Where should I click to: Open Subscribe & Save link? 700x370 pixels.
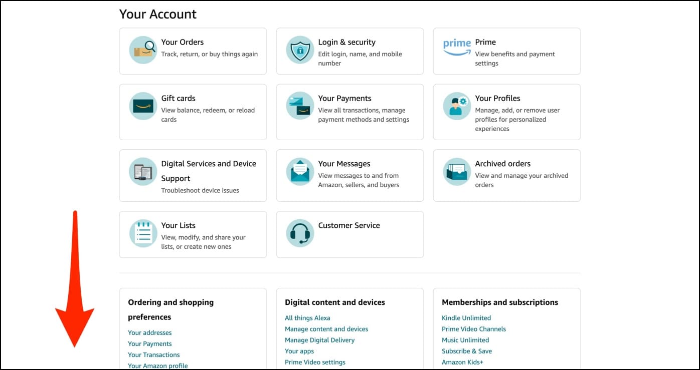click(x=467, y=351)
